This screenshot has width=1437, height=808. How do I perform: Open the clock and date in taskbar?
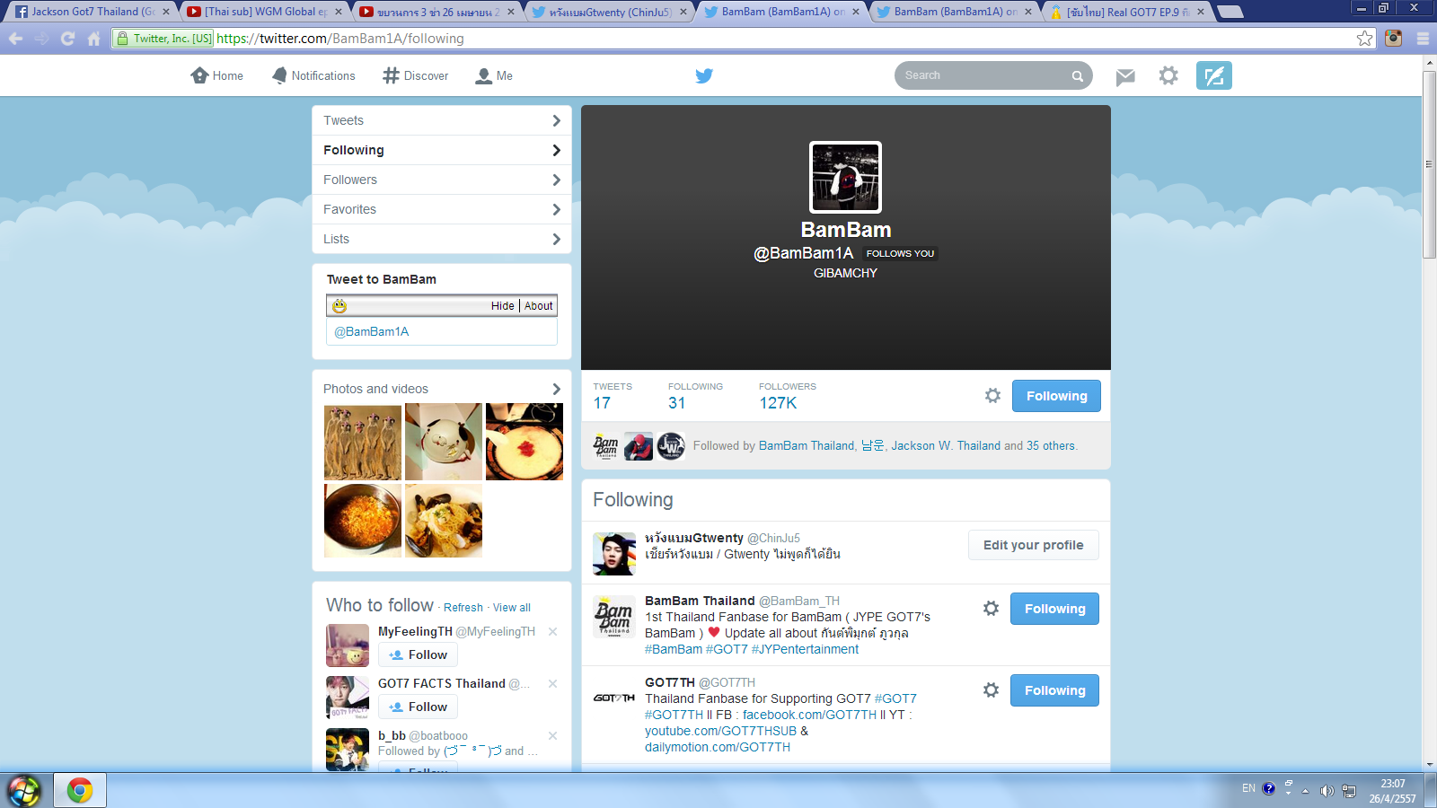(x=1392, y=791)
